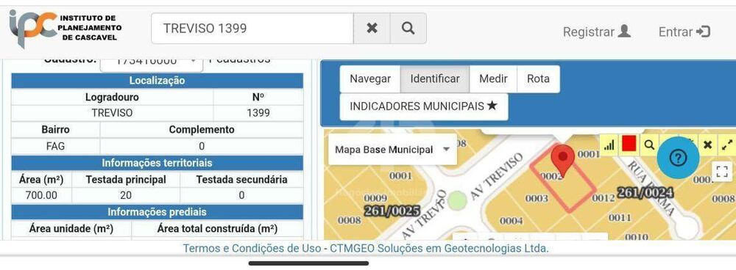
Task: Click the TREVISO 1399 search input
Action: [x=252, y=28]
